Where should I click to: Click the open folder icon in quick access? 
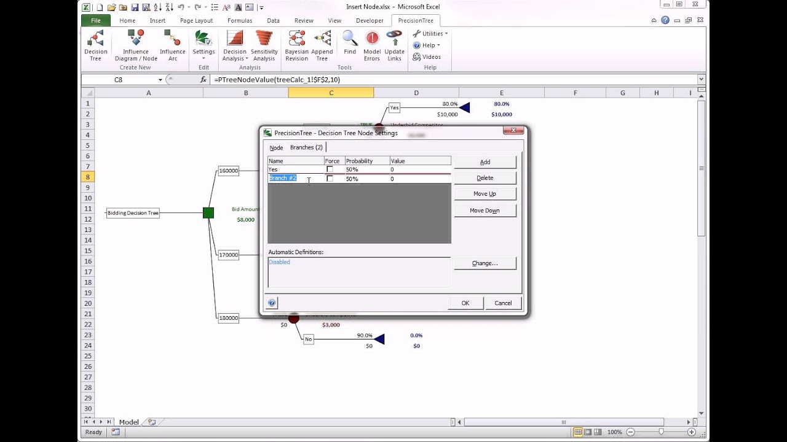[111, 7]
